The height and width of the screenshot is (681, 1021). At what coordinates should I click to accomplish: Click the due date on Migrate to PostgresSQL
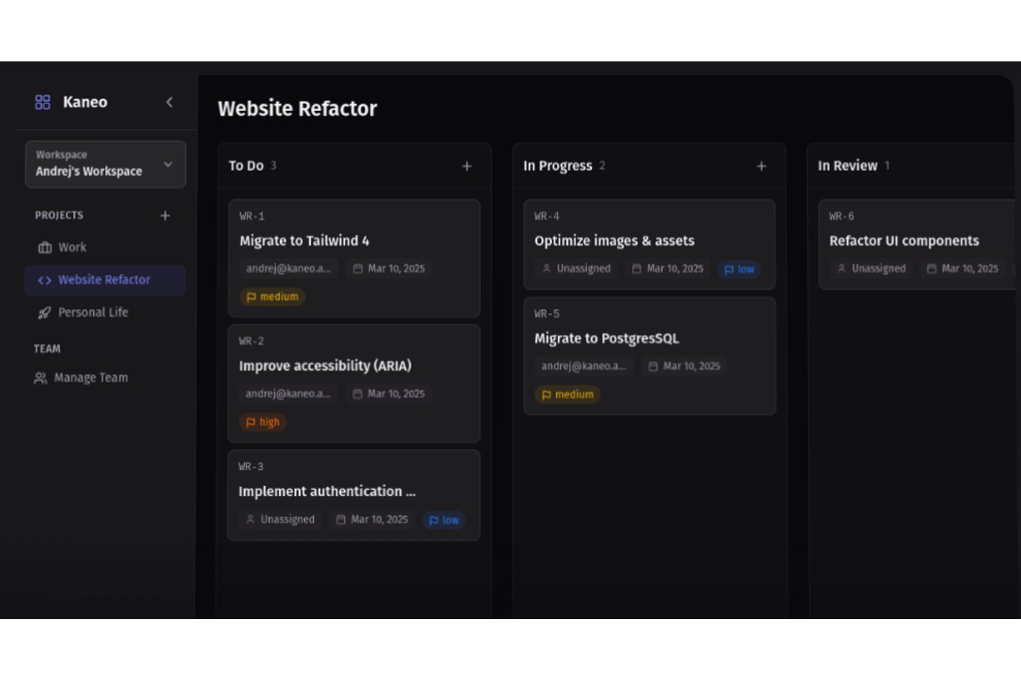(x=684, y=366)
